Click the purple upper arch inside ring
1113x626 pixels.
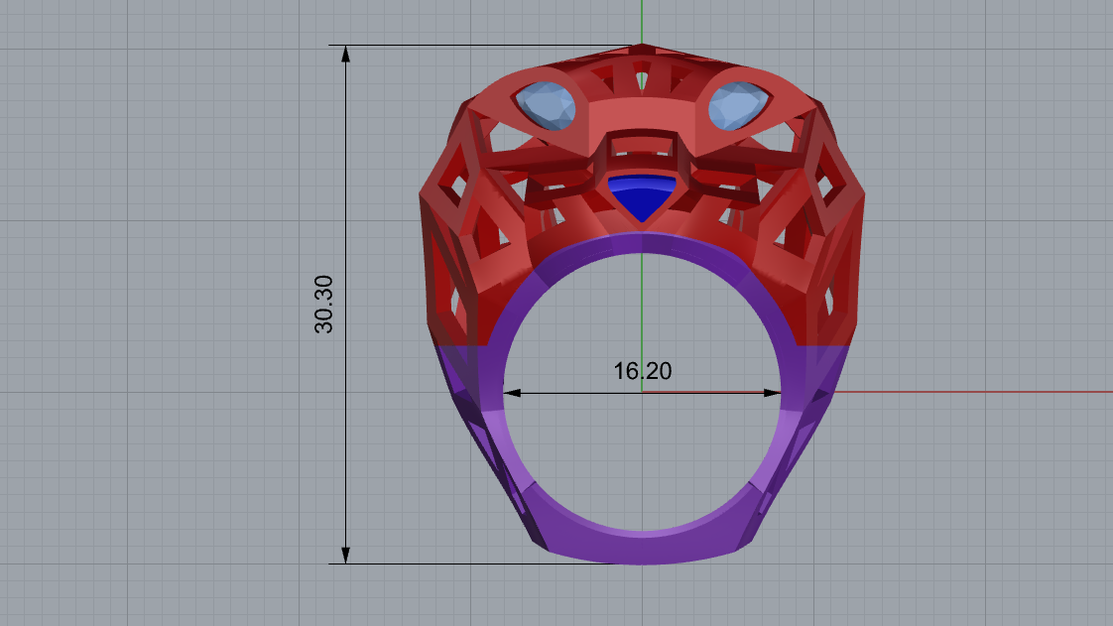click(x=642, y=244)
